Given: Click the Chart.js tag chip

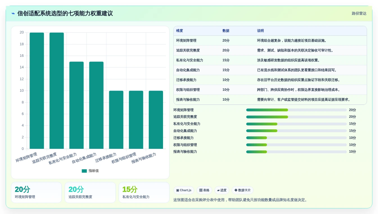Looking at the screenshot, I should pyautogui.click(x=184, y=190).
